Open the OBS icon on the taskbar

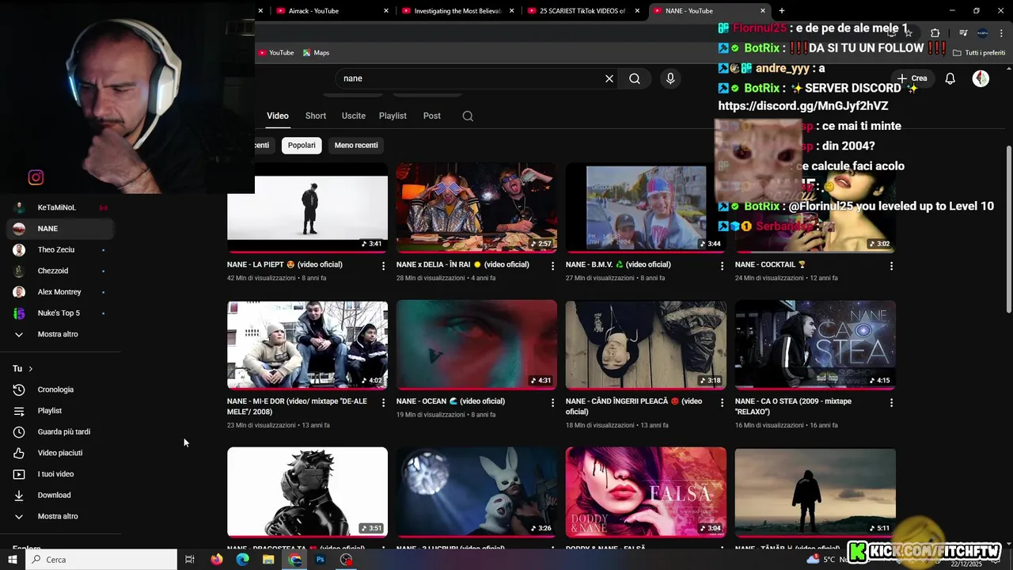tap(346, 559)
